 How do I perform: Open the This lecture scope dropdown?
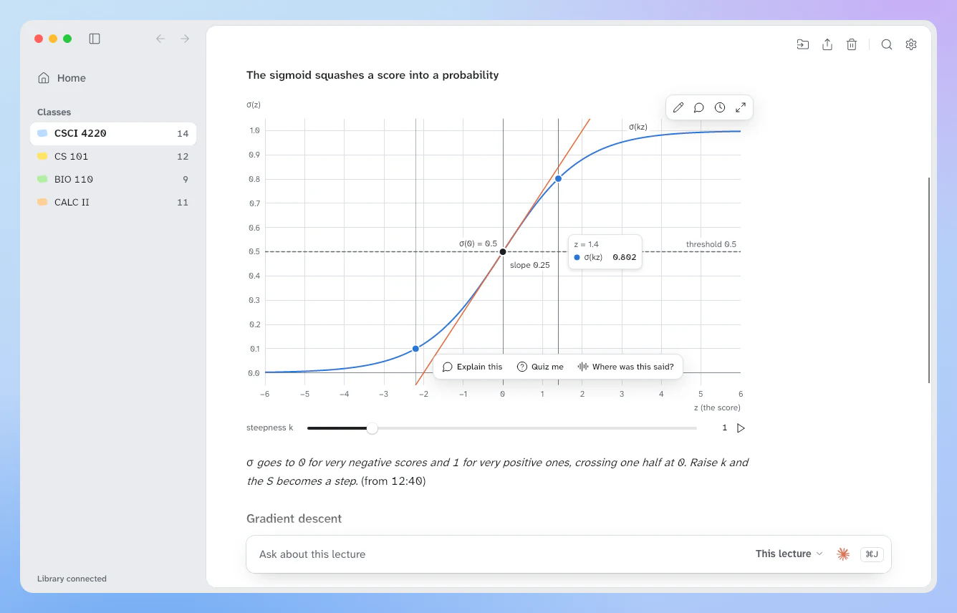coord(789,554)
